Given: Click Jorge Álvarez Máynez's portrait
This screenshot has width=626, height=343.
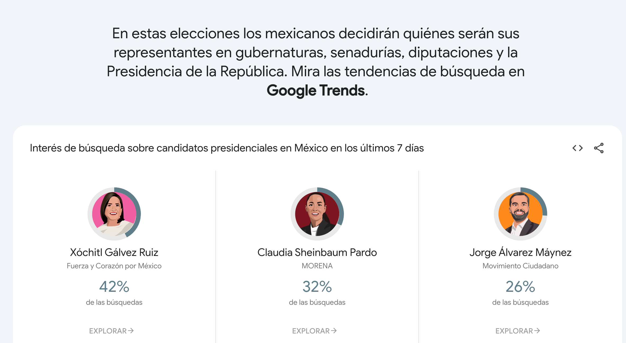Looking at the screenshot, I should (520, 214).
